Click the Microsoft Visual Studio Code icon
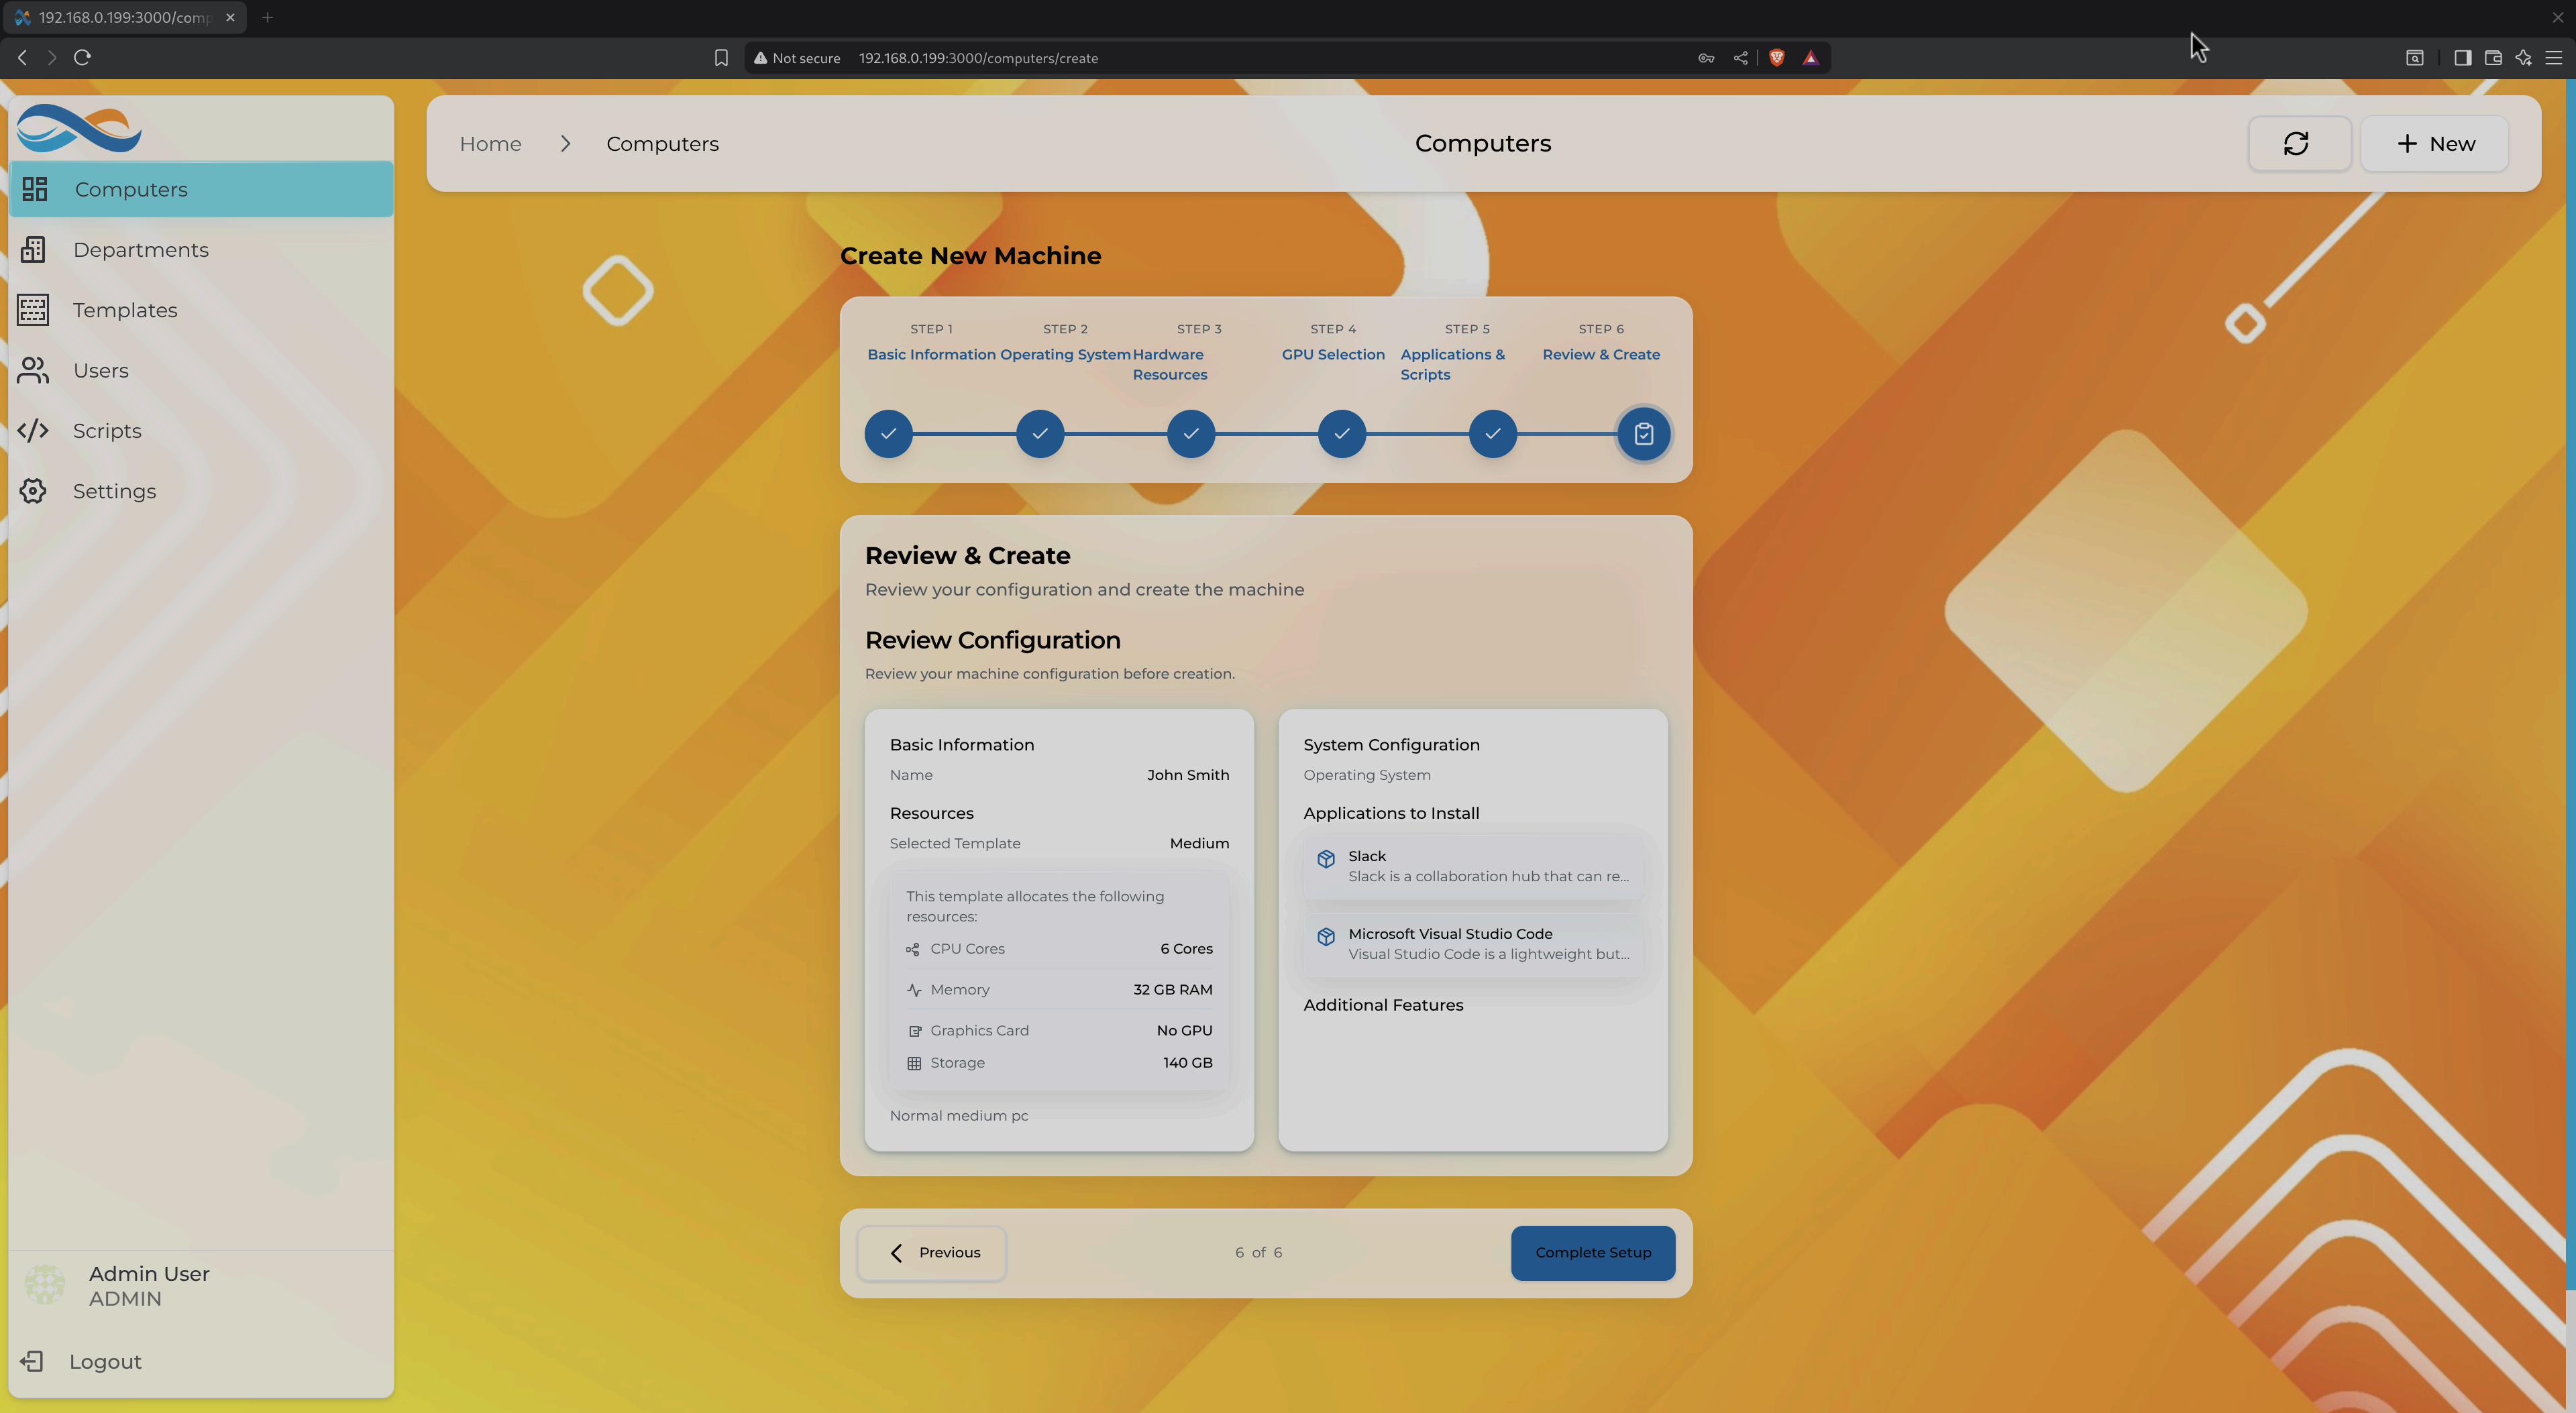Viewport: 2576px width, 1413px height. coord(1326,937)
